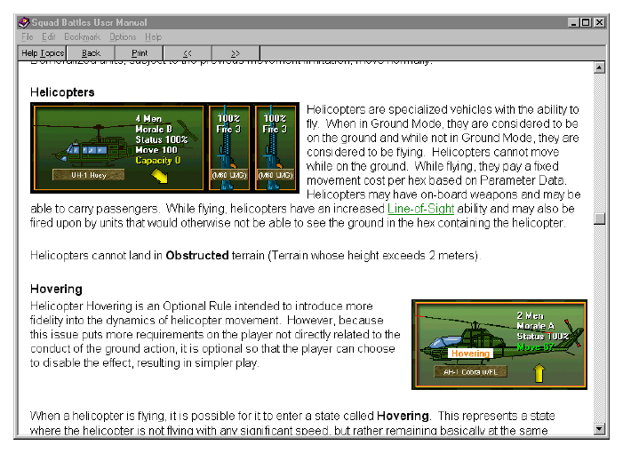Click the first M60 LMG weapon card
The width and height of the screenshot is (623, 453).
pos(229,147)
